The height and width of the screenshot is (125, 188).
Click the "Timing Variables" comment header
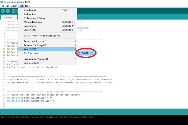54,92
